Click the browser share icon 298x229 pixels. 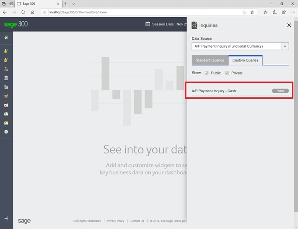[284, 12]
